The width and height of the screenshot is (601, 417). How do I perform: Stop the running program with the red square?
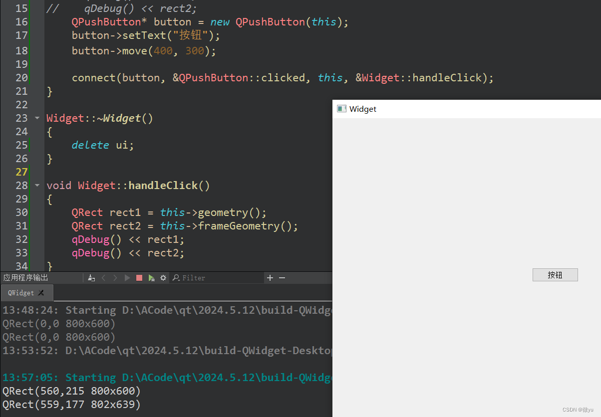tap(139, 278)
